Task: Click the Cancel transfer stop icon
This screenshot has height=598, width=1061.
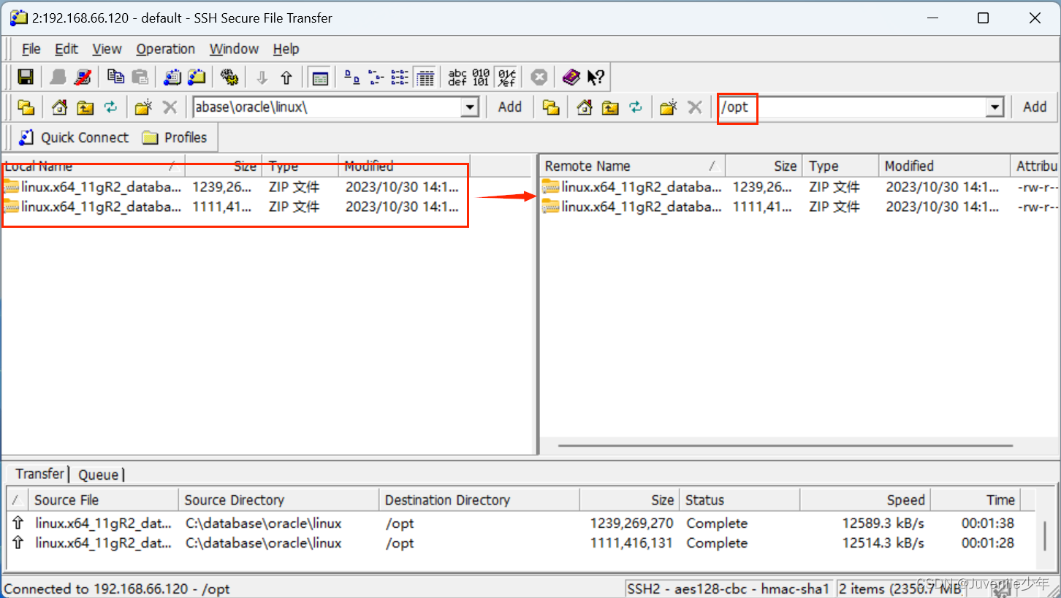Action: (539, 77)
